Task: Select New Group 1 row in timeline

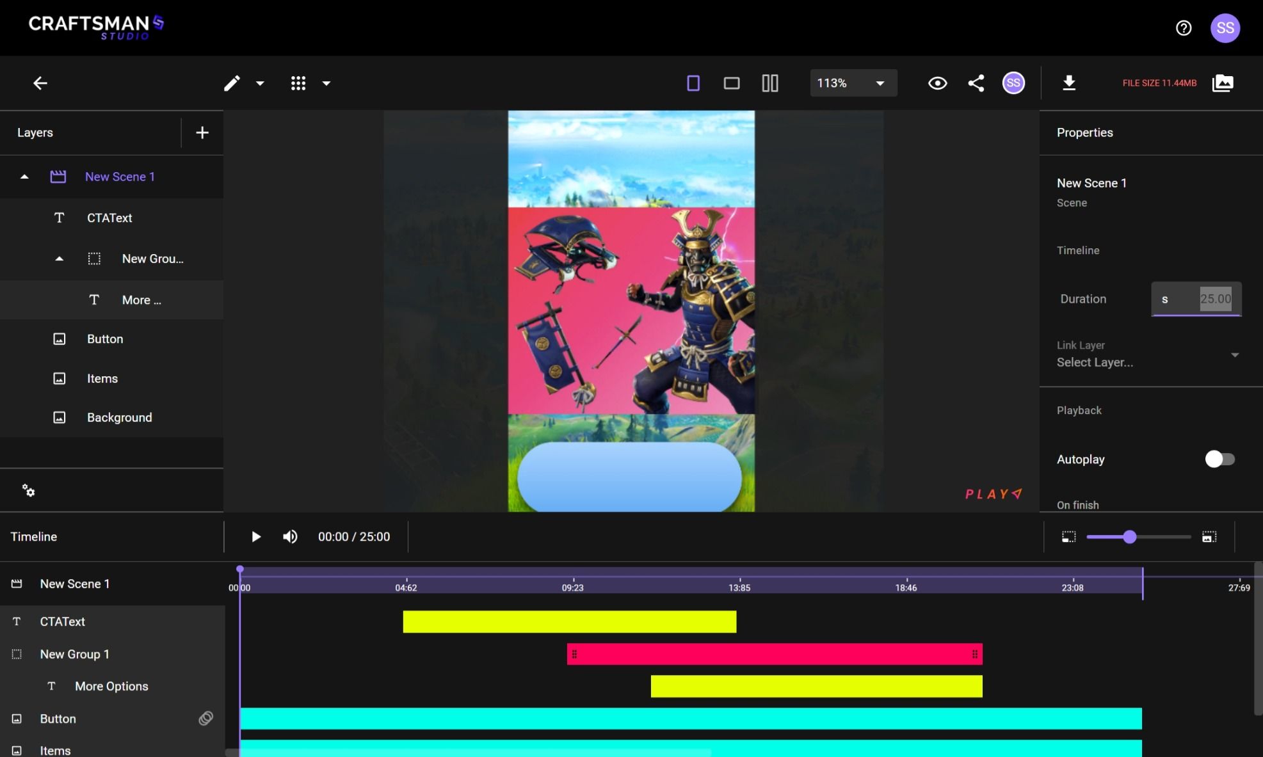Action: tap(112, 655)
